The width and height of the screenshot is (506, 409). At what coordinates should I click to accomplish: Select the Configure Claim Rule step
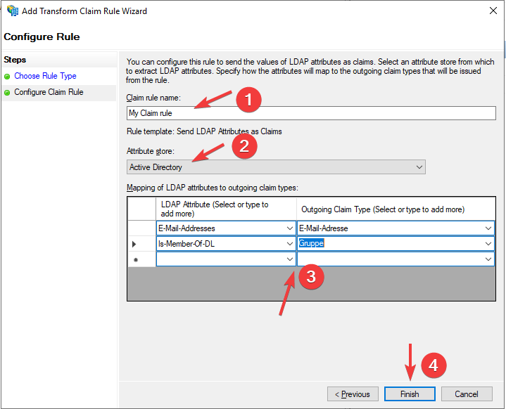[49, 92]
